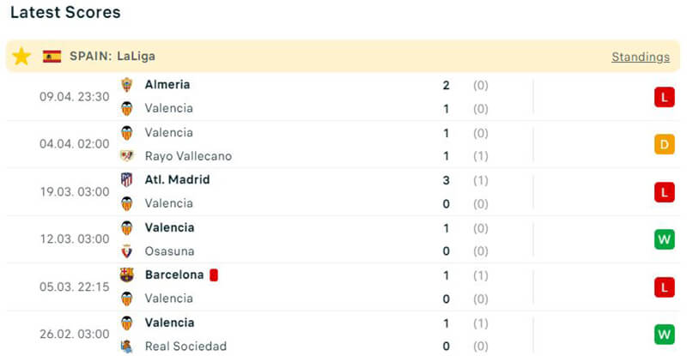Click the yellow favorite star icon
This screenshot has width=687, height=356.
(21, 57)
